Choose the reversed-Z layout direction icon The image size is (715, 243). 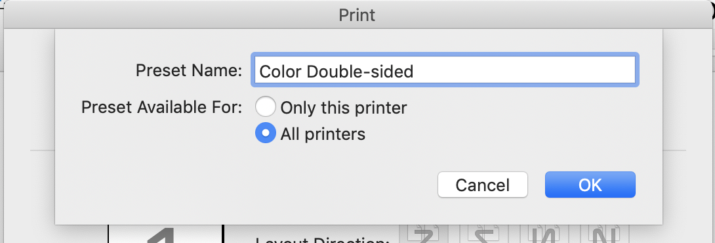coord(484,233)
